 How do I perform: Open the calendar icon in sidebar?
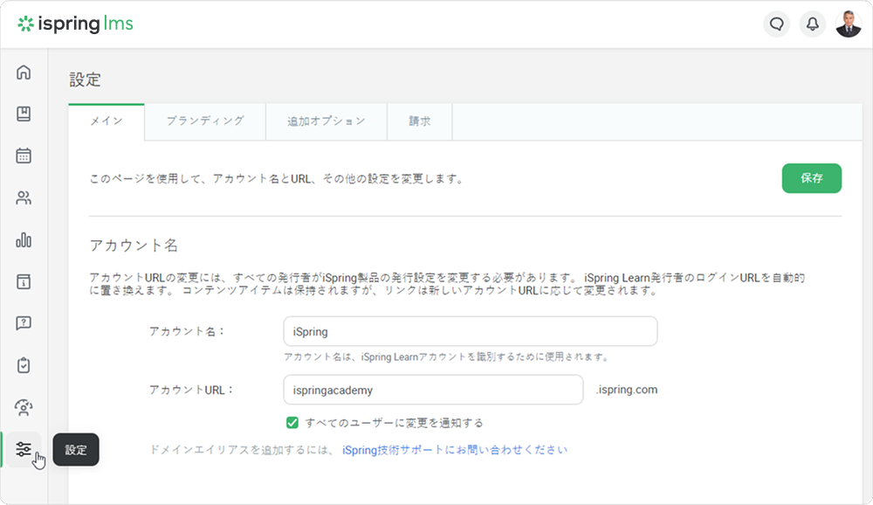tap(24, 156)
